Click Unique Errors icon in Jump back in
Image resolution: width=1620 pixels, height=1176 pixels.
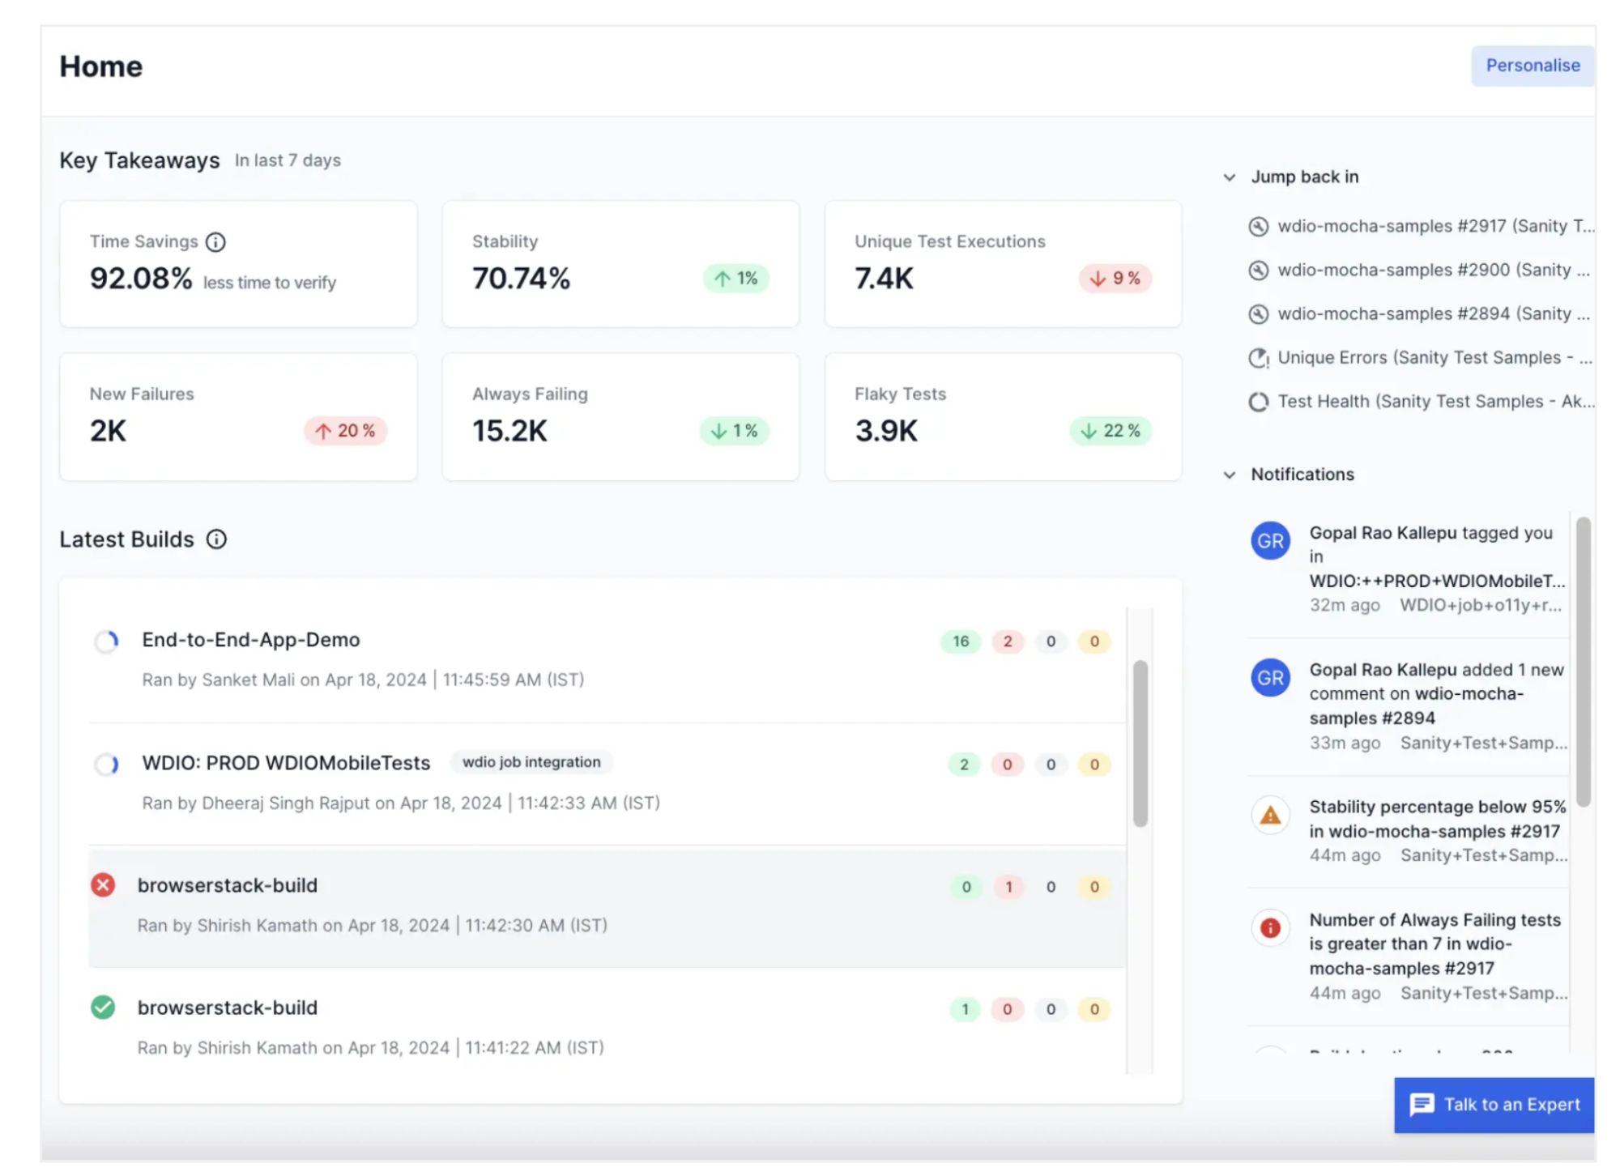1258,358
